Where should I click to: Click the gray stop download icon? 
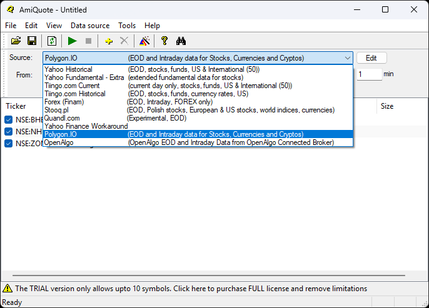(88, 41)
